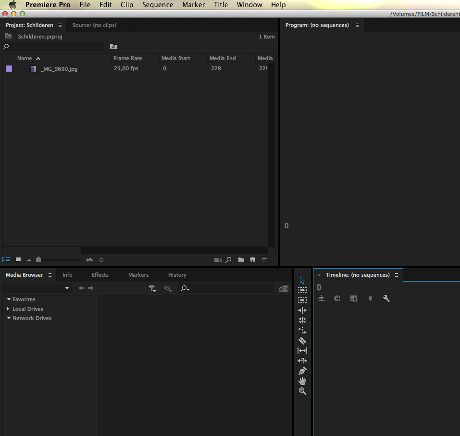
Task: Create a New Bin folder
Action: point(241,260)
